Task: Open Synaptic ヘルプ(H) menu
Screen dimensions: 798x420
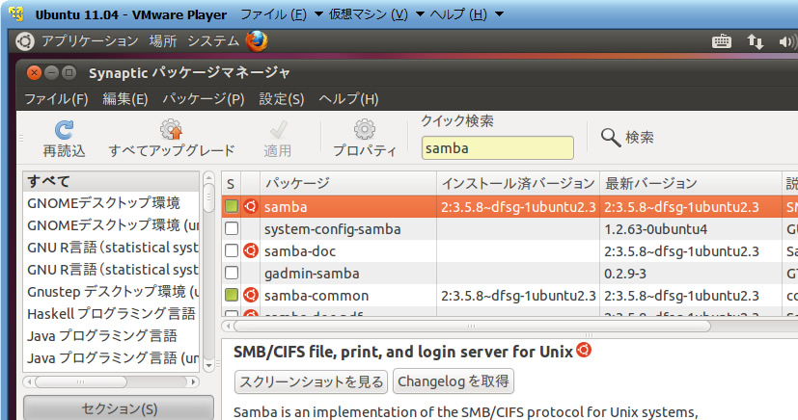Action: tap(348, 98)
